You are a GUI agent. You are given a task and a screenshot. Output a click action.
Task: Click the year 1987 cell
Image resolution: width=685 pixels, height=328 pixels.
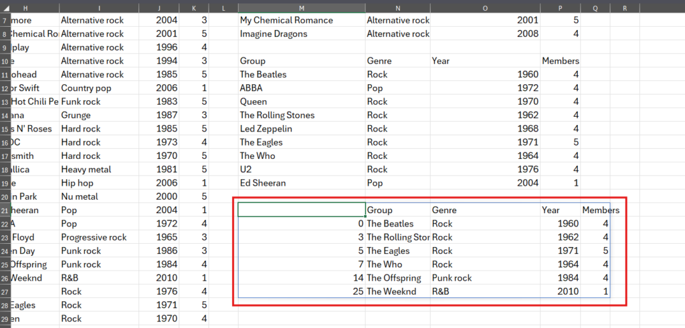[x=159, y=115]
